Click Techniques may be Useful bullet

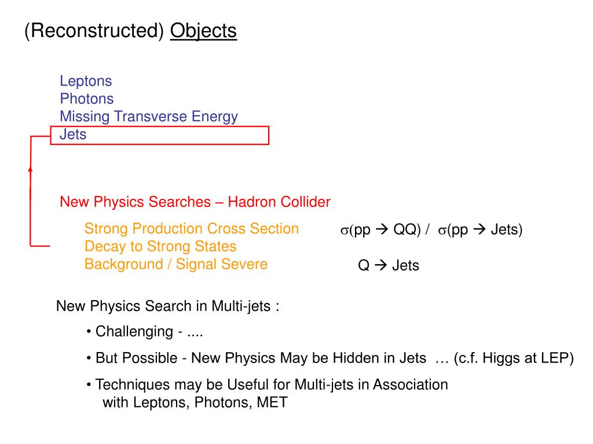[x=268, y=384]
